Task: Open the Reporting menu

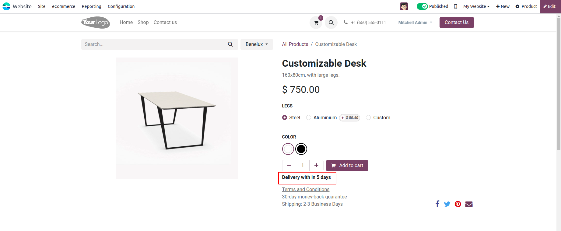Action: coord(91,6)
